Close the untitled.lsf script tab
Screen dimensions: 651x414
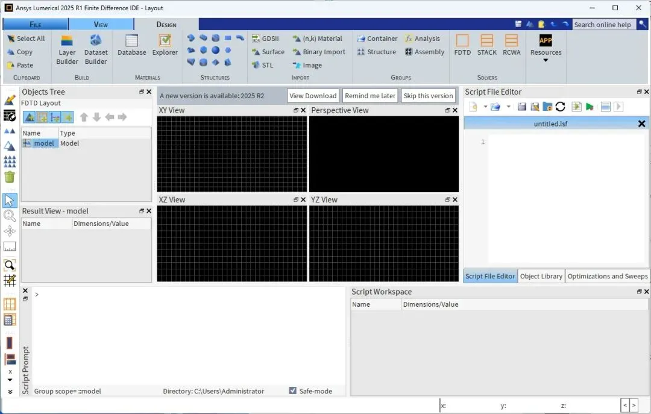[641, 124]
